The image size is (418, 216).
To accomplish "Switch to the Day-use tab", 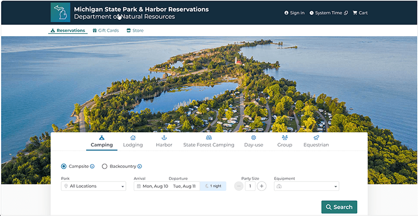I will (x=253, y=142).
